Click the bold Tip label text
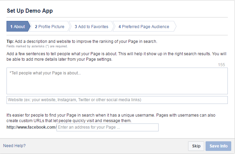The height and width of the screenshot is (154, 235). (10, 42)
